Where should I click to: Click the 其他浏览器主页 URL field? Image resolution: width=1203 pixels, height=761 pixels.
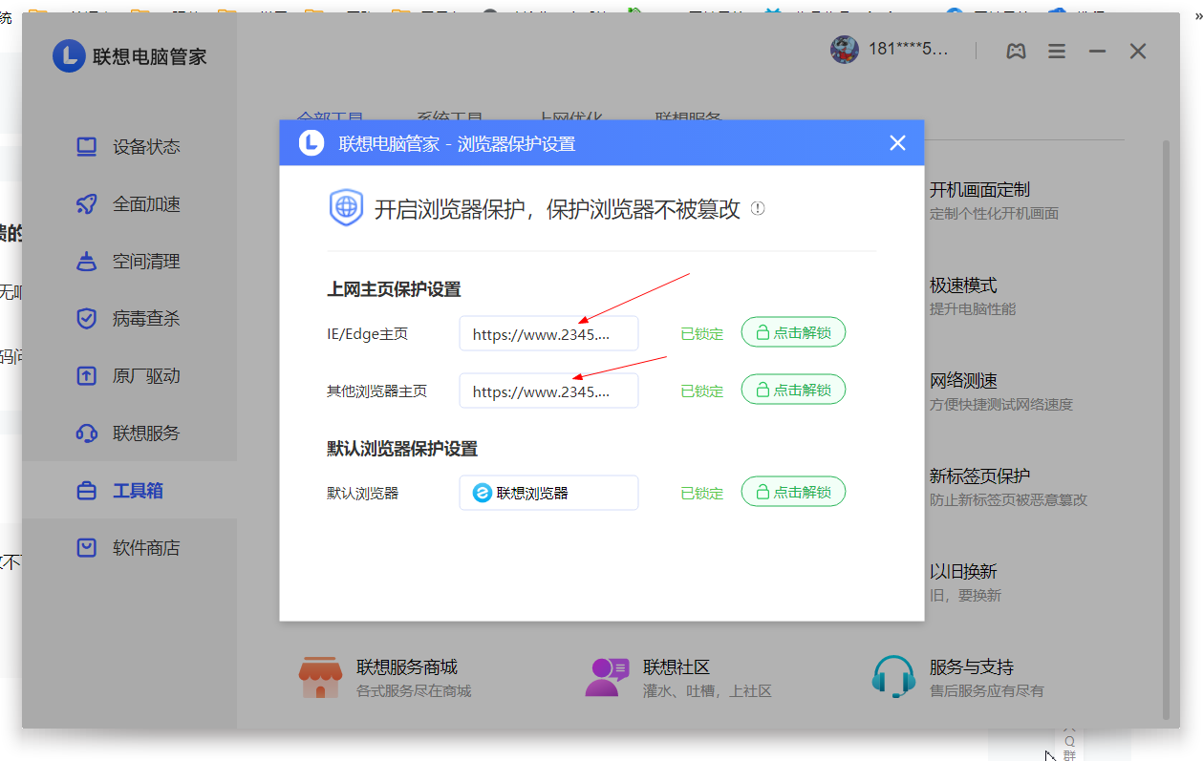tap(548, 391)
